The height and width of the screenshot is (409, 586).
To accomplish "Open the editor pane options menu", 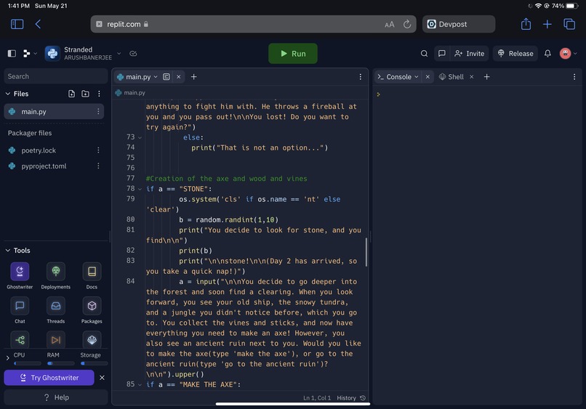I will coord(361,76).
